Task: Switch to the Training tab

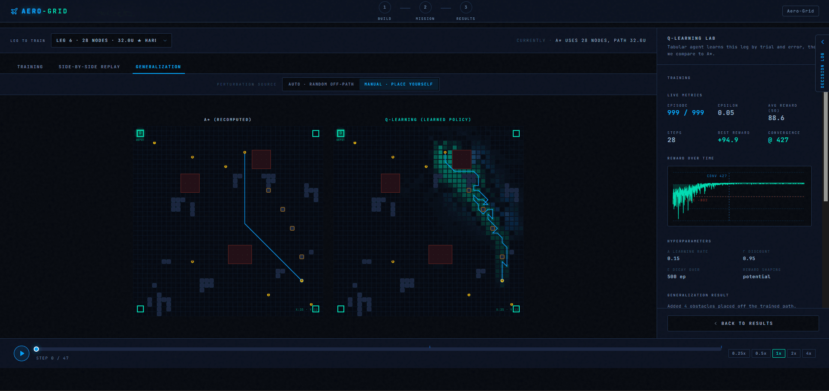Action: click(30, 67)
